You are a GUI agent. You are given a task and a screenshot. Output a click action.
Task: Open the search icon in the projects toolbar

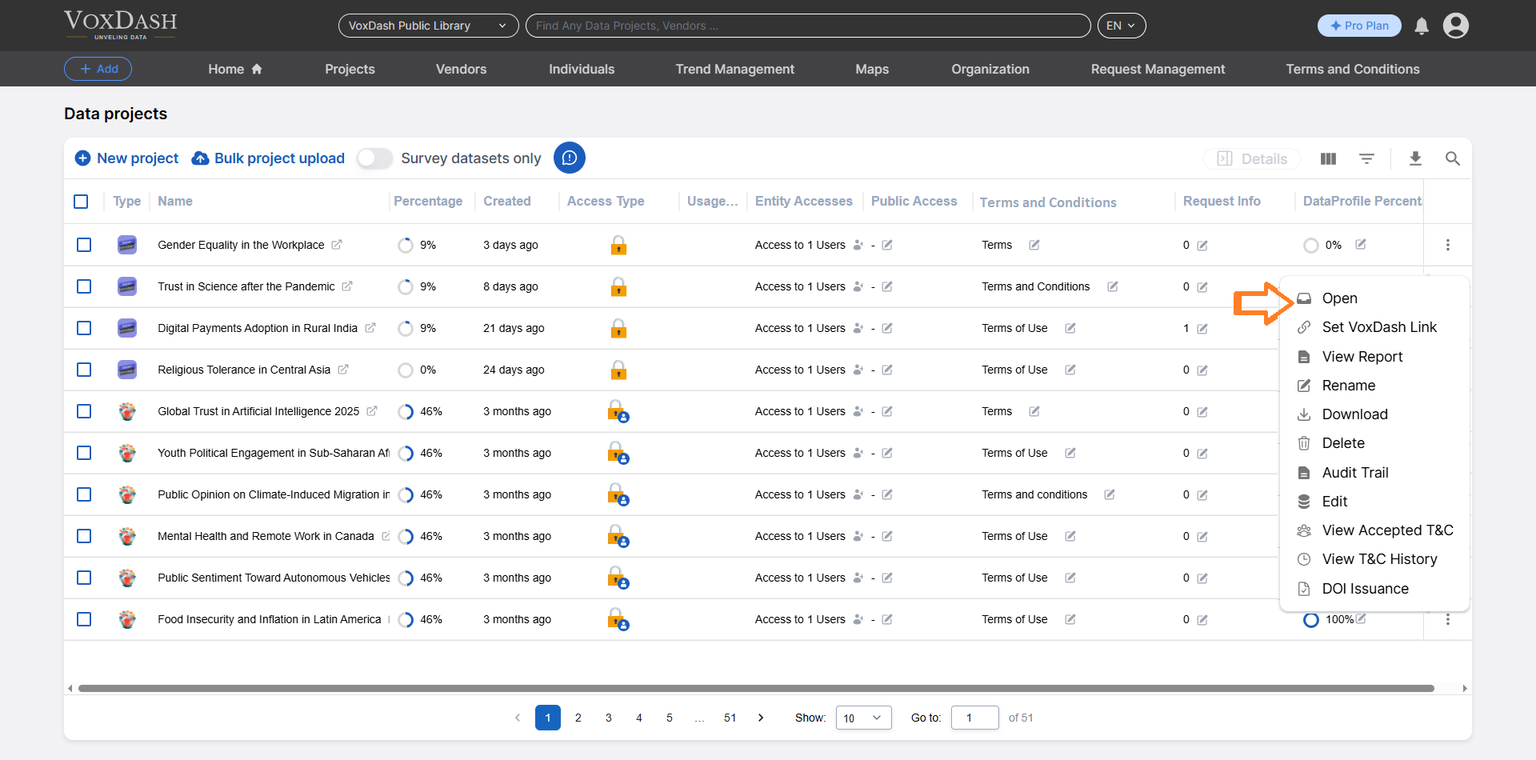1454,158
